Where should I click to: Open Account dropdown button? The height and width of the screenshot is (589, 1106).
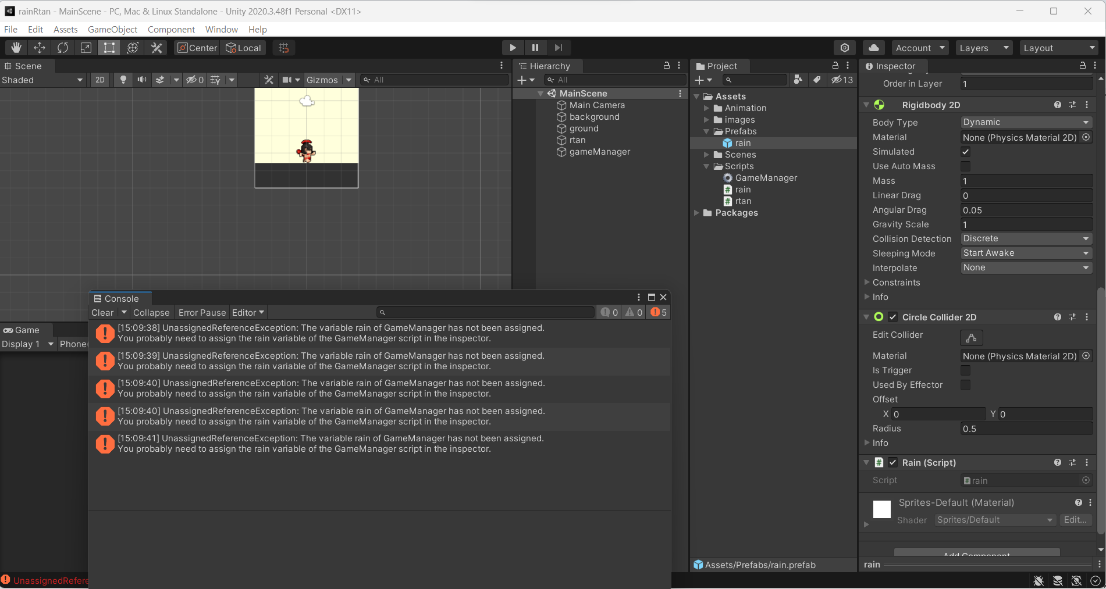pos(920,48)
